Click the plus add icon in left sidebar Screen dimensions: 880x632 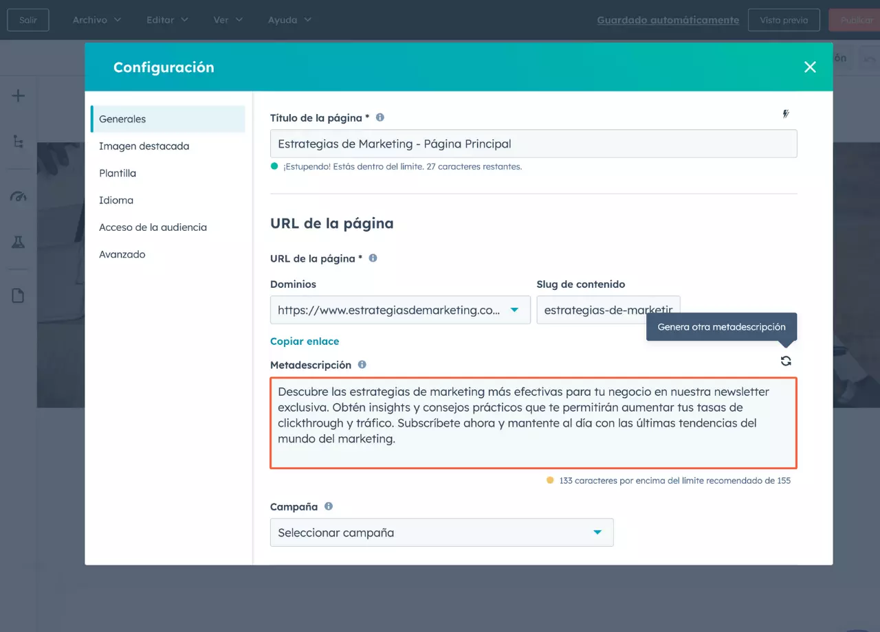[19, 95]
